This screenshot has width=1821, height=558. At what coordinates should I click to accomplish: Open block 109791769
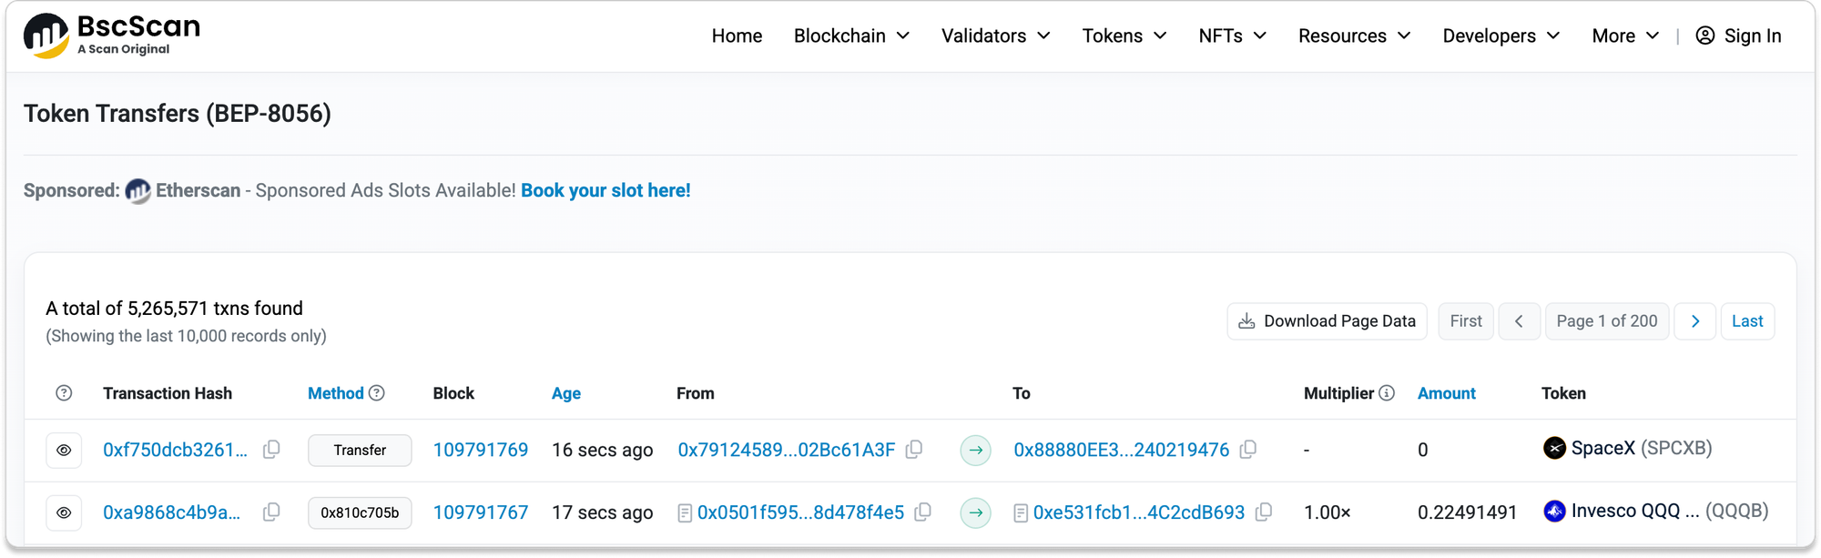pyautogui.click(x=481, y=450)
